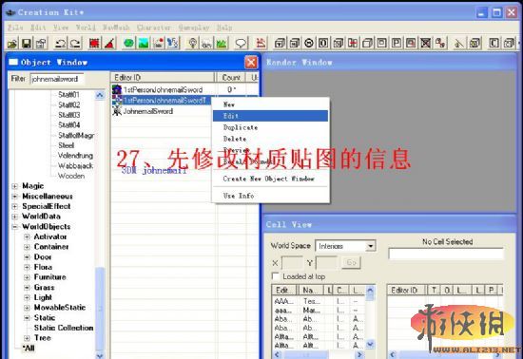The image size is (523, 359).
Task: Click the undo arrow icon
Action: (60, 44)
